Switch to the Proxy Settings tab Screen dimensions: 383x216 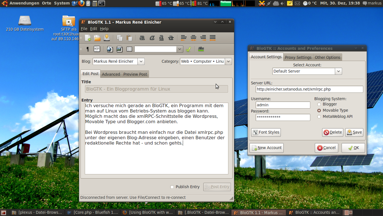click(298, 57)
